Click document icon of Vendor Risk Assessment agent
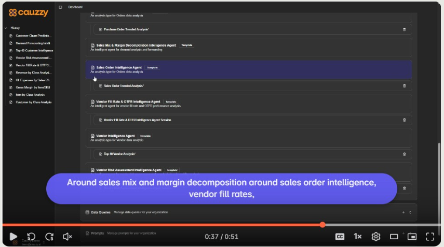 (x=92, y=170)
